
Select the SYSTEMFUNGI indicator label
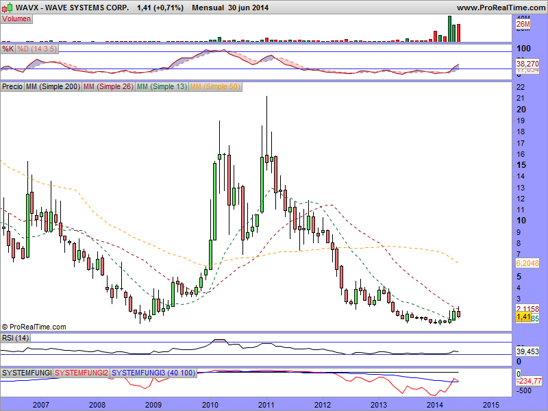tap(27, 373)
